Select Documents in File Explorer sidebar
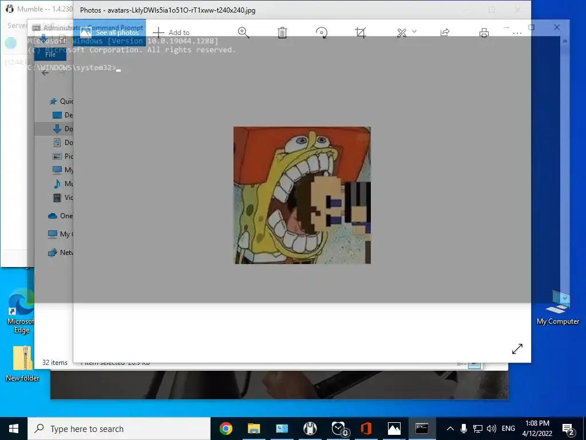The width and height of the screenshot is (586, 440). tap(63, 142)
